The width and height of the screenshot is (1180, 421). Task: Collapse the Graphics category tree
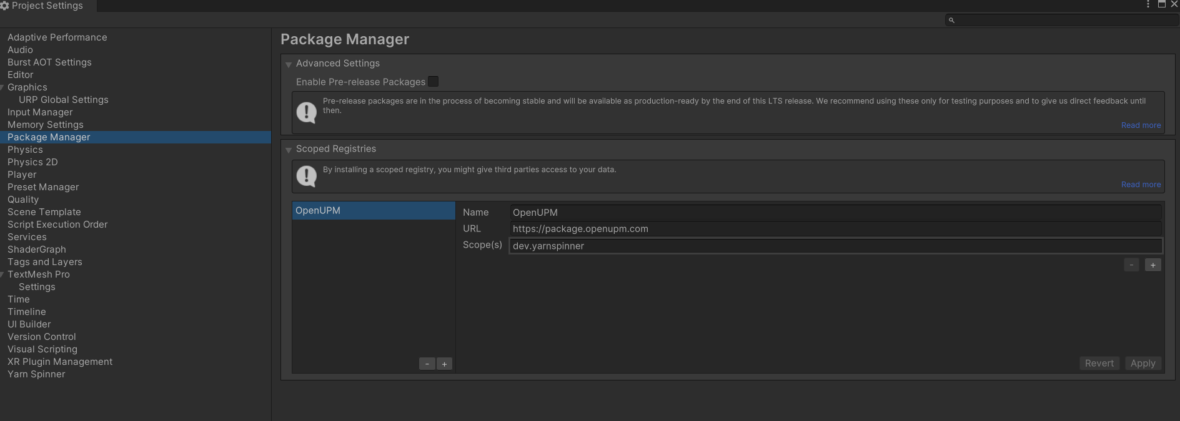click(x=3, y=88)
